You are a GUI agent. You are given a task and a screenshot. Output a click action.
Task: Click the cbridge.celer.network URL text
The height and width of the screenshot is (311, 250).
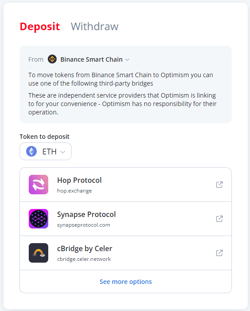(84, 259)
